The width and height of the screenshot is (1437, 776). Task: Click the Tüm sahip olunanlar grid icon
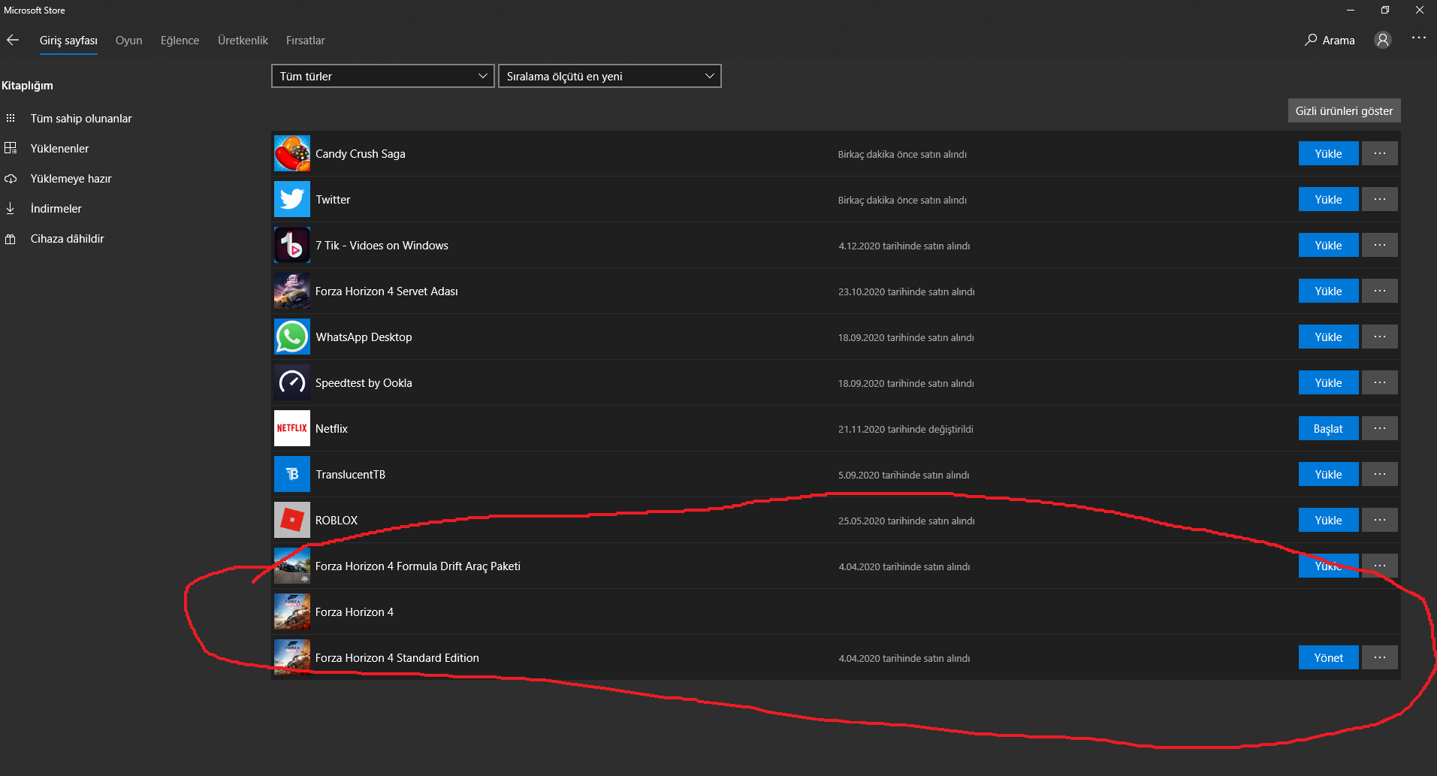pyautogui.click(x=11, y=119)
